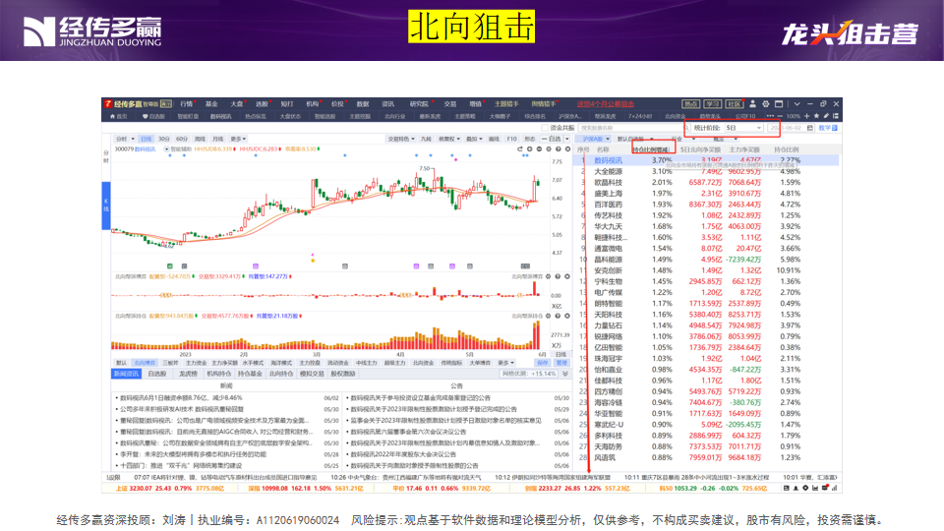Image resolution: width=944 pixels, height=531 pixels.
Task: Toggle the 资金共振 checkbox
Action: coord(544,128)
